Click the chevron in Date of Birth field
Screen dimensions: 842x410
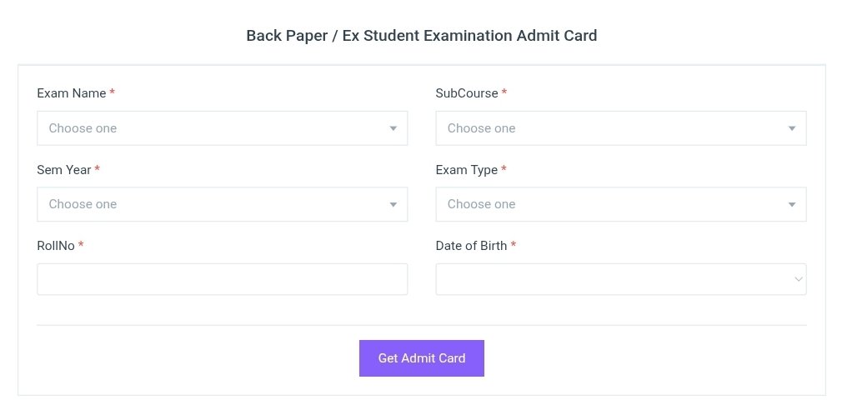pos(798,279)
